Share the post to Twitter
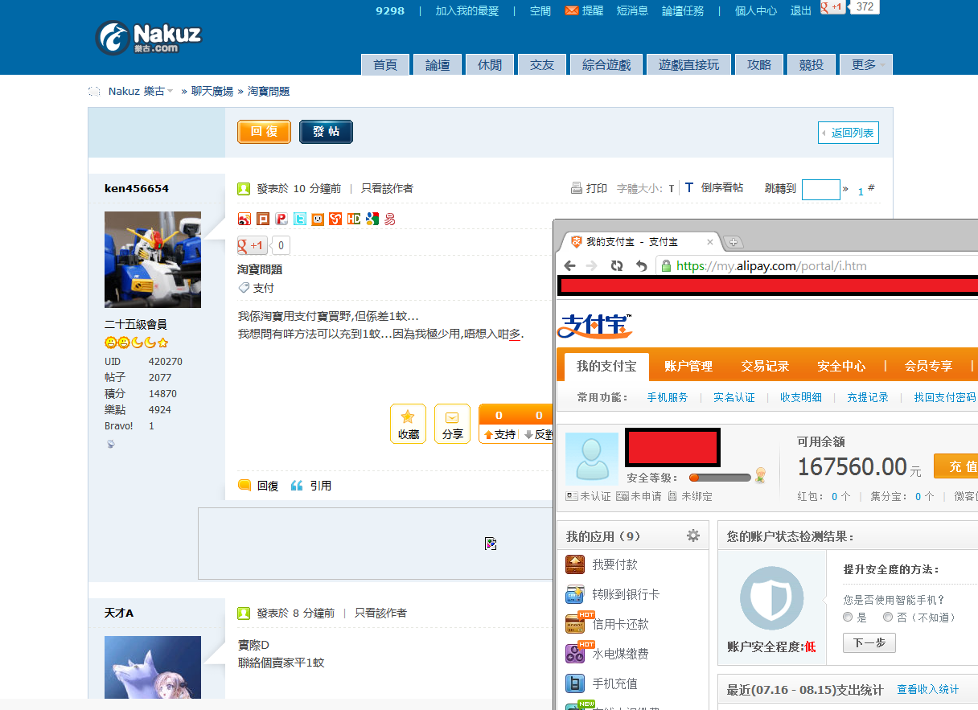The width and height of the screenshot is (978, 710). [299, 219]
